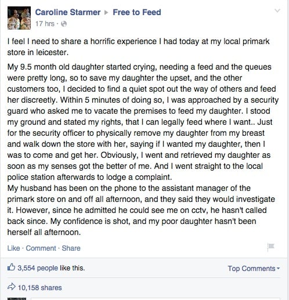Report post using the flag icon
The height and width of the screenshot is (300, 289).
pos(270,247)
